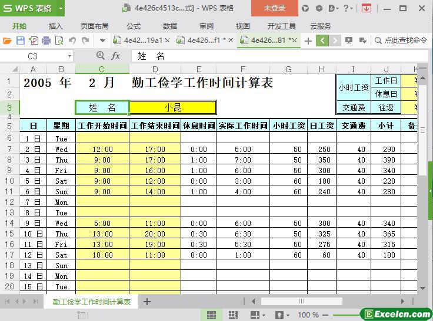Open print preview icon
The height and width of the screenshot is (321, 433).
(59, 40)
